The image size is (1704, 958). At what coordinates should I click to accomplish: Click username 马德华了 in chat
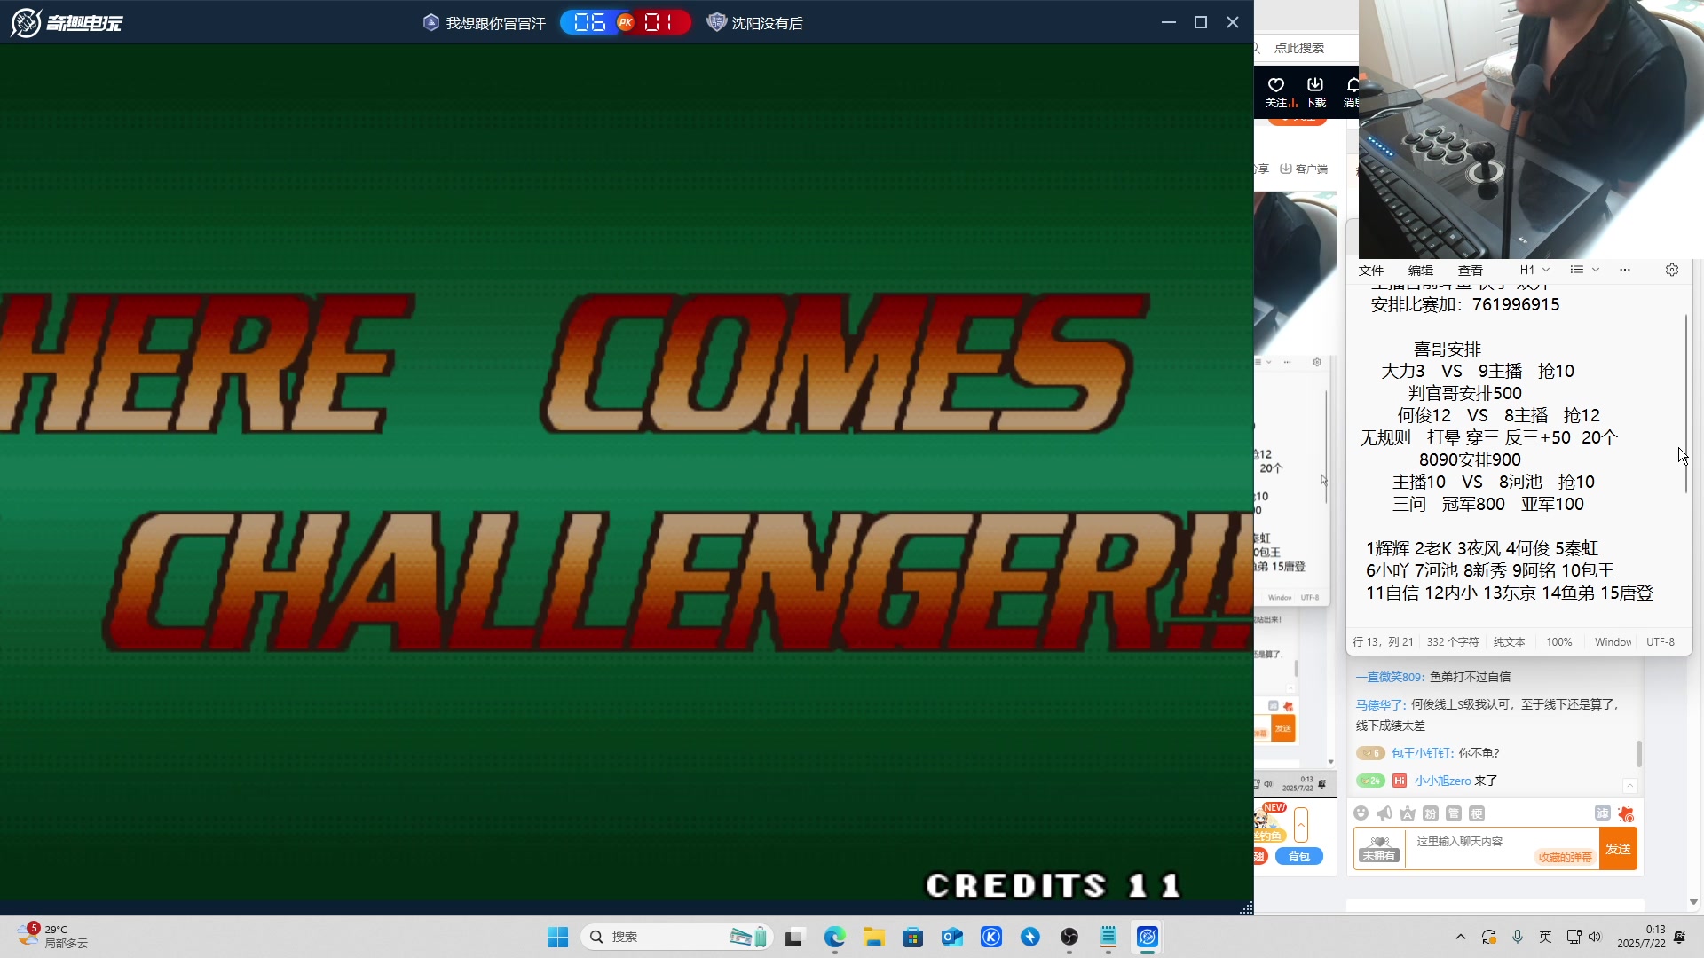click(1379, 704)
